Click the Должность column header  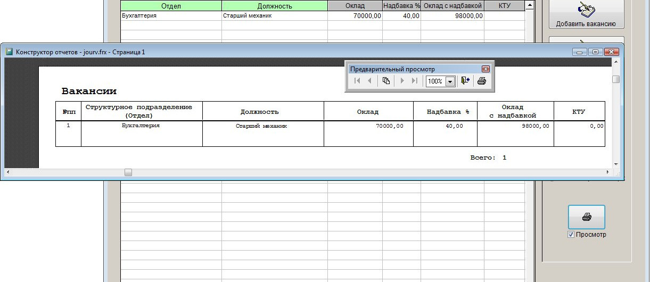[x=274, y=6]
